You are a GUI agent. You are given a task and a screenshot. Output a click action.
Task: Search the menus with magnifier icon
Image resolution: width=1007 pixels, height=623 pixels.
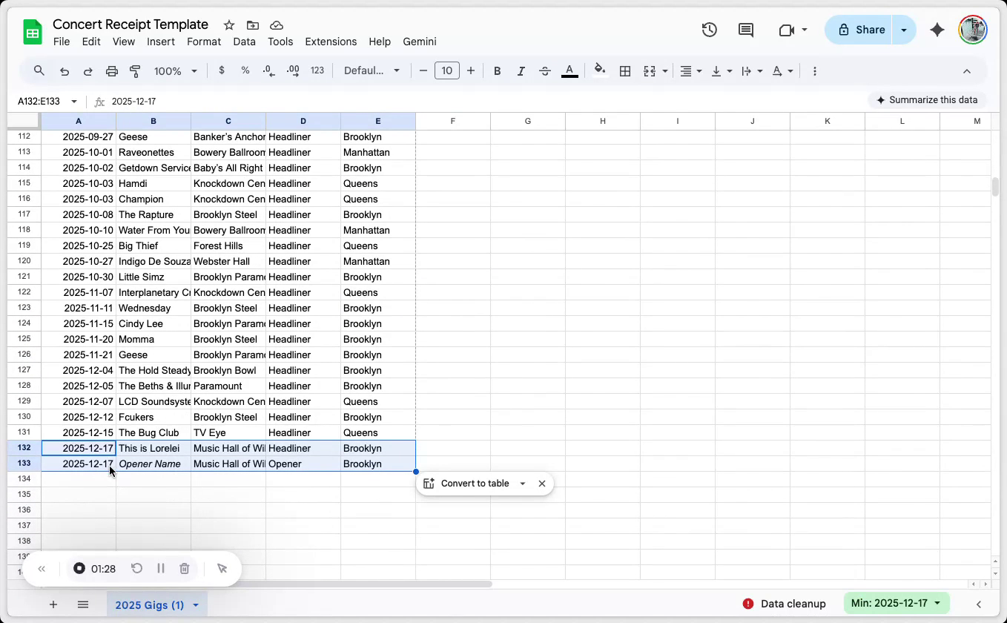pyautogui.click(x=39, y=71)
